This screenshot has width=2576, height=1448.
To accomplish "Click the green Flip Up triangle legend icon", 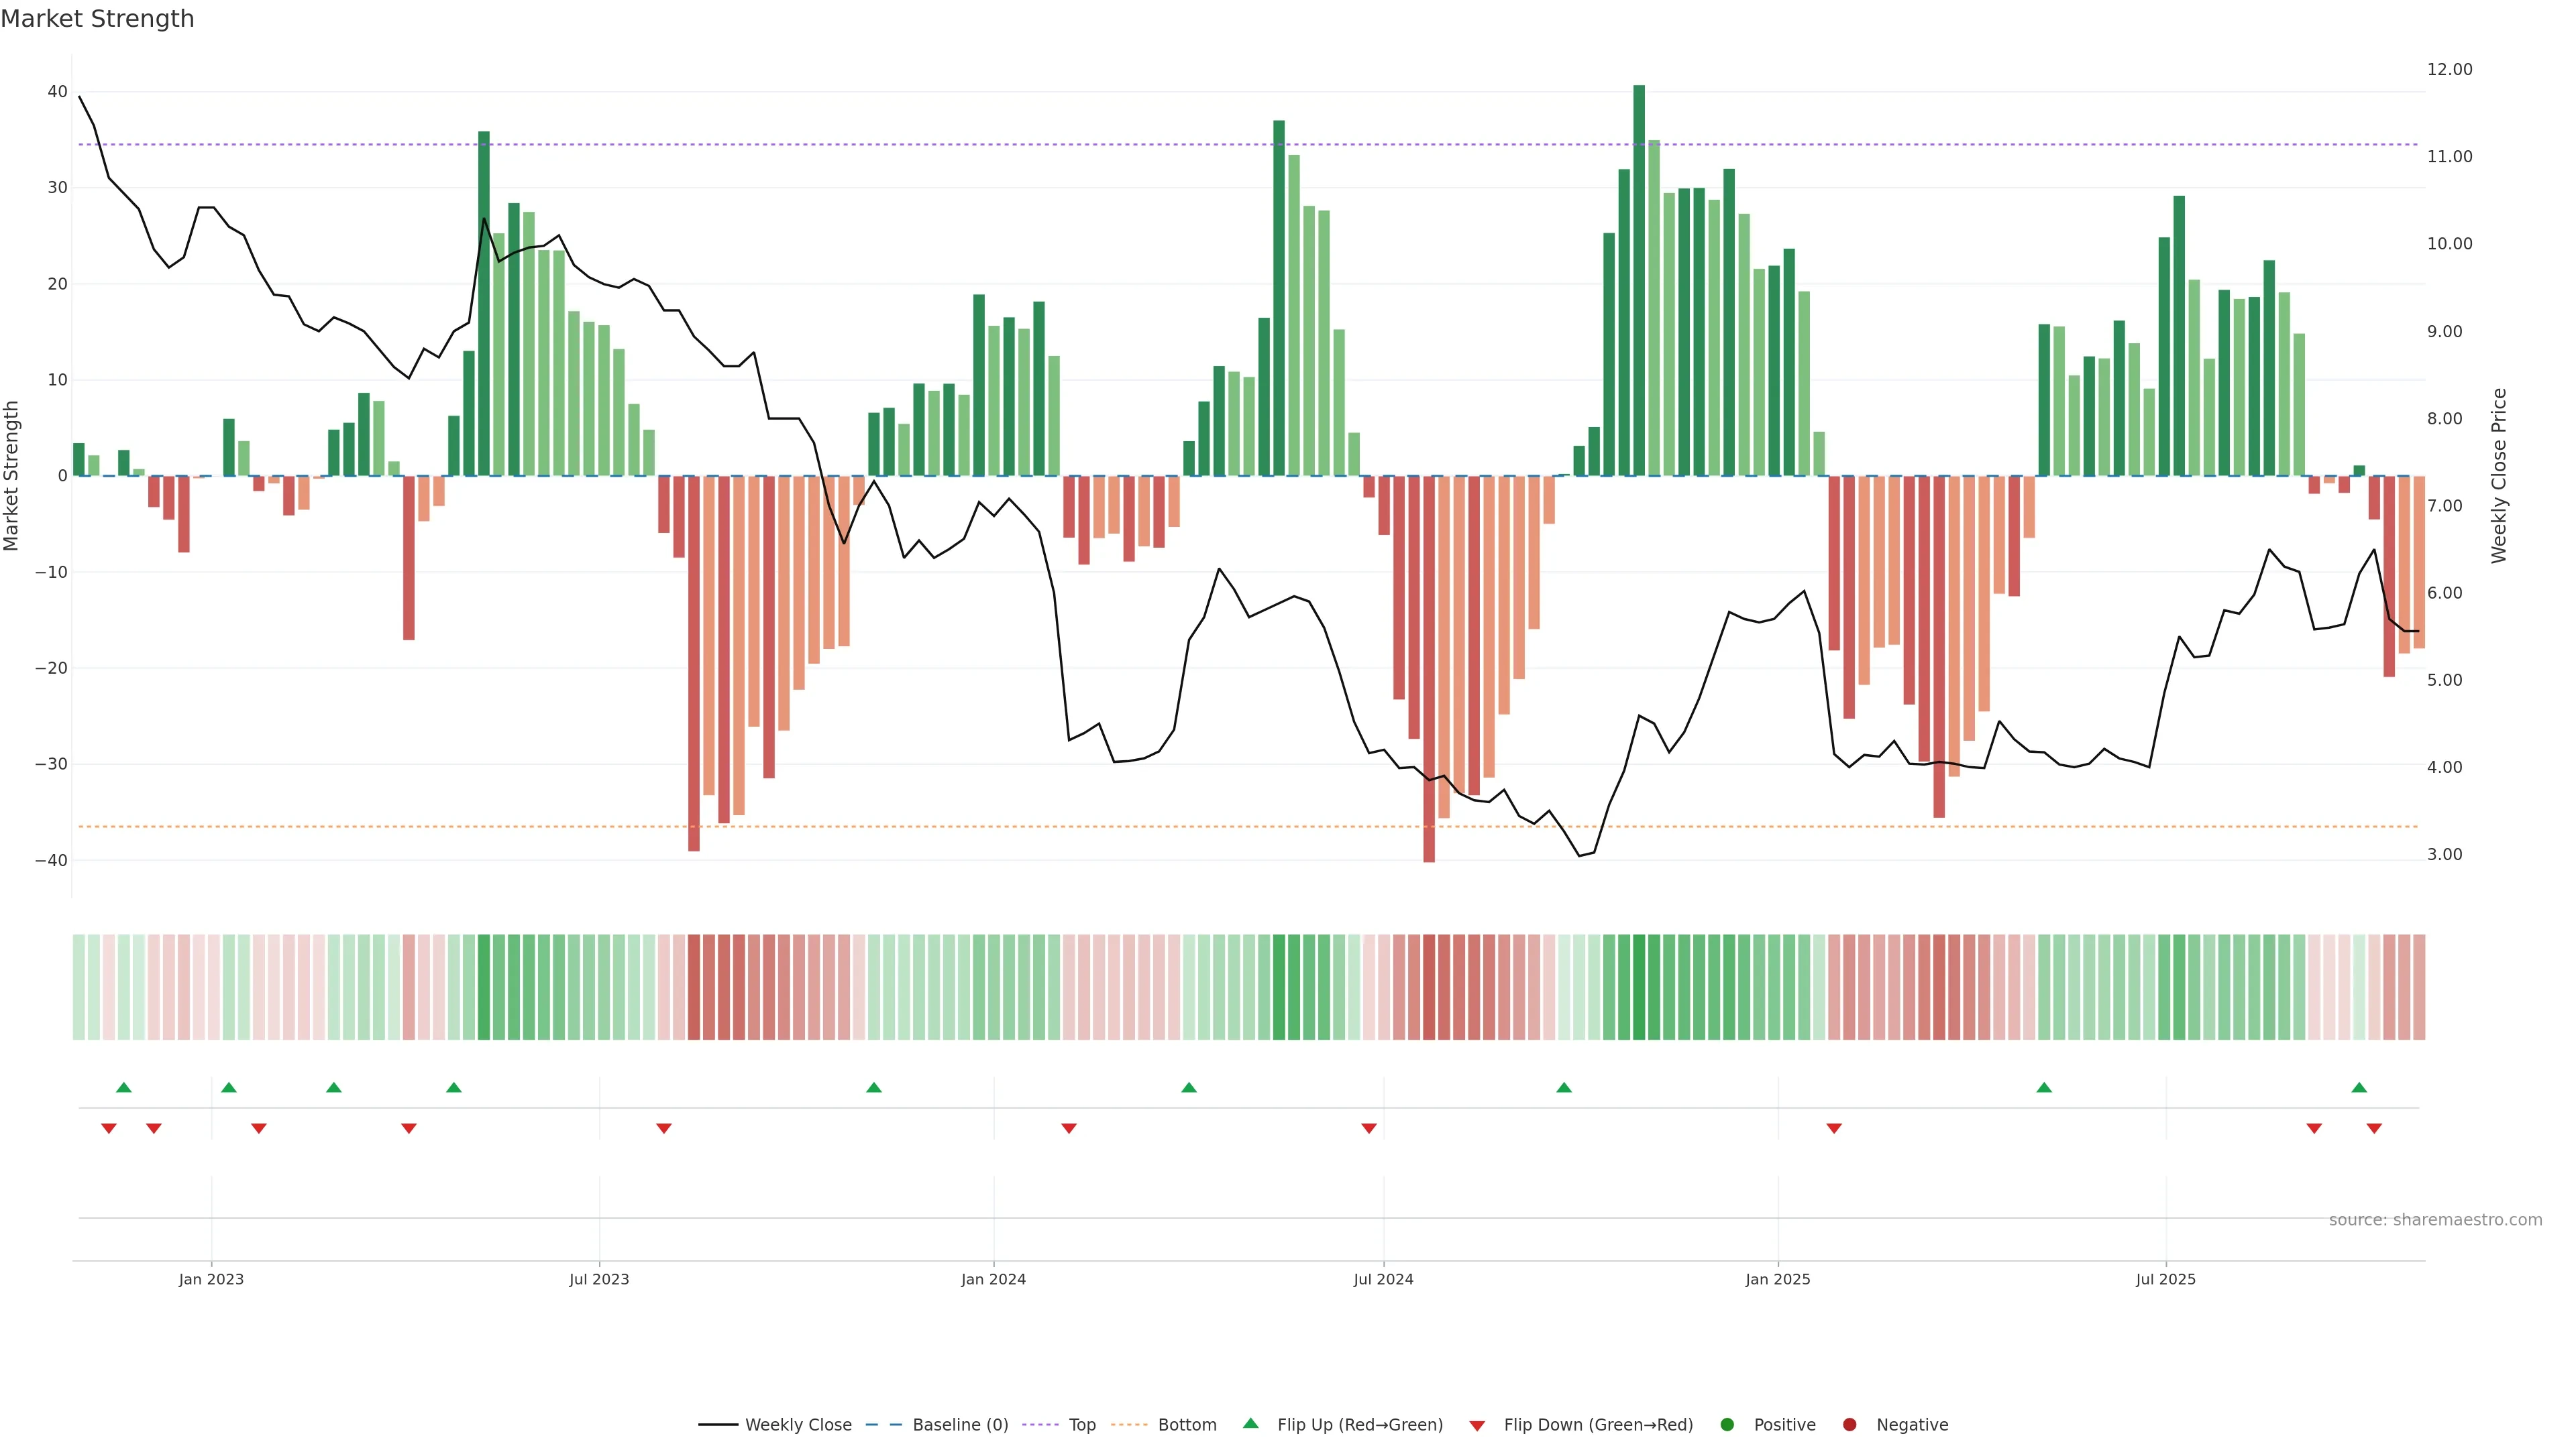I will pos(1250,1423).
